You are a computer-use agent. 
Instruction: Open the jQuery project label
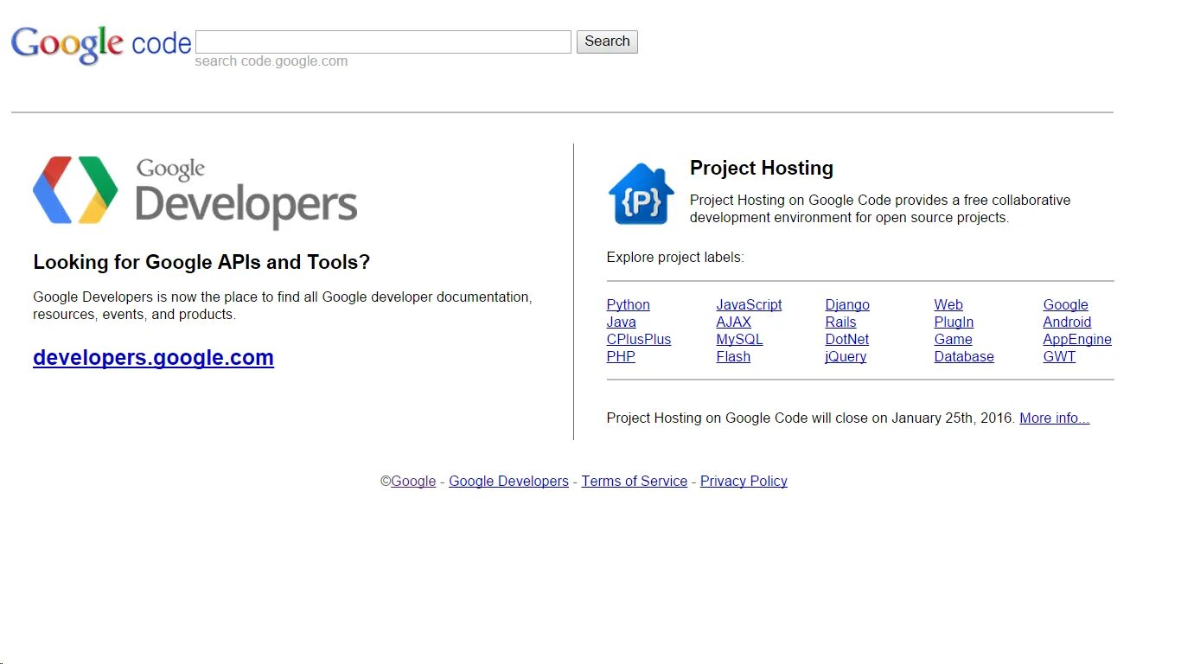(846, 356)
